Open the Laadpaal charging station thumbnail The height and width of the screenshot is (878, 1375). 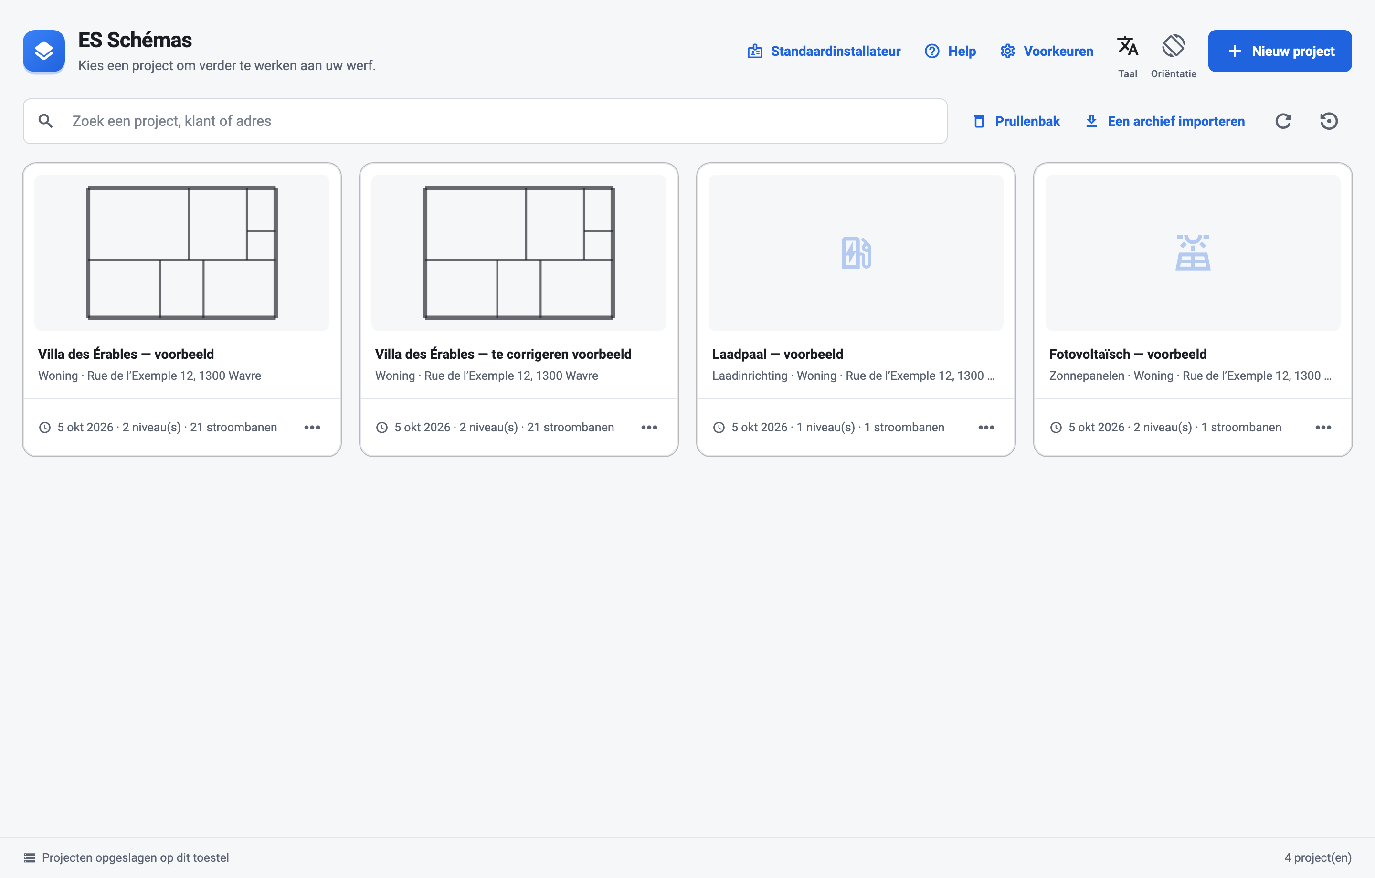point(856,252)
